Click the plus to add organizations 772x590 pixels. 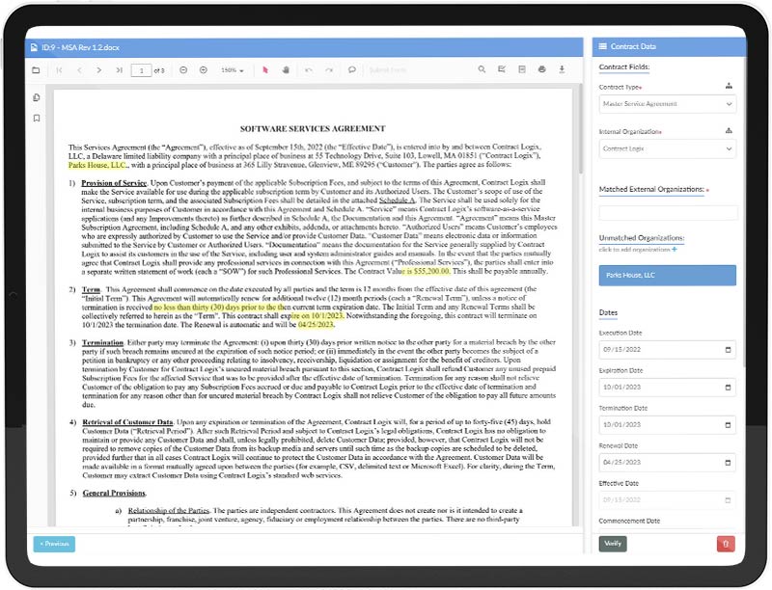[675, 250]
